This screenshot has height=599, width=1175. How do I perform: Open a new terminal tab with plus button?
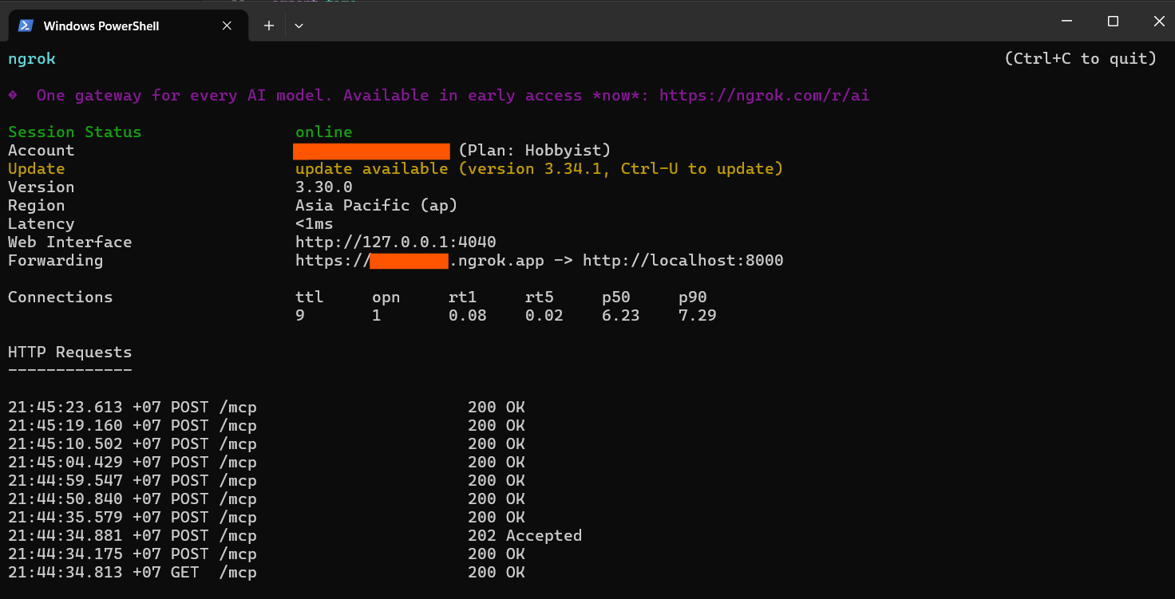click(269, 26)
